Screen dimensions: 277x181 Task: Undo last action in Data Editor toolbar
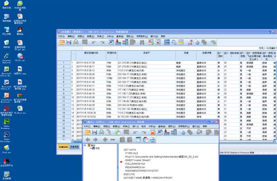pos(94,42)
